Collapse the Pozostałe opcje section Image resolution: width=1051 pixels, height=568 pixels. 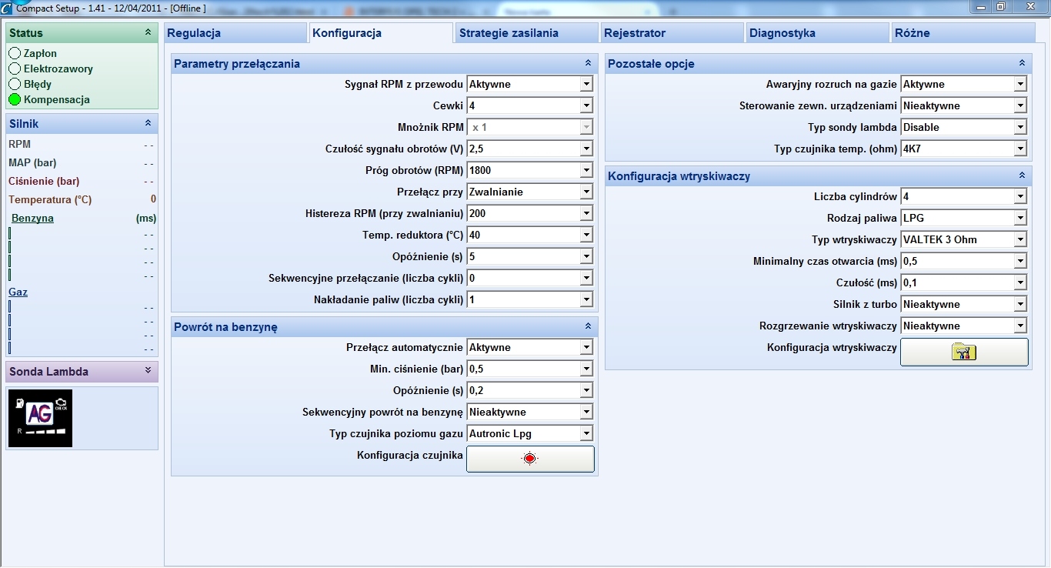(x=1022, y=63)
